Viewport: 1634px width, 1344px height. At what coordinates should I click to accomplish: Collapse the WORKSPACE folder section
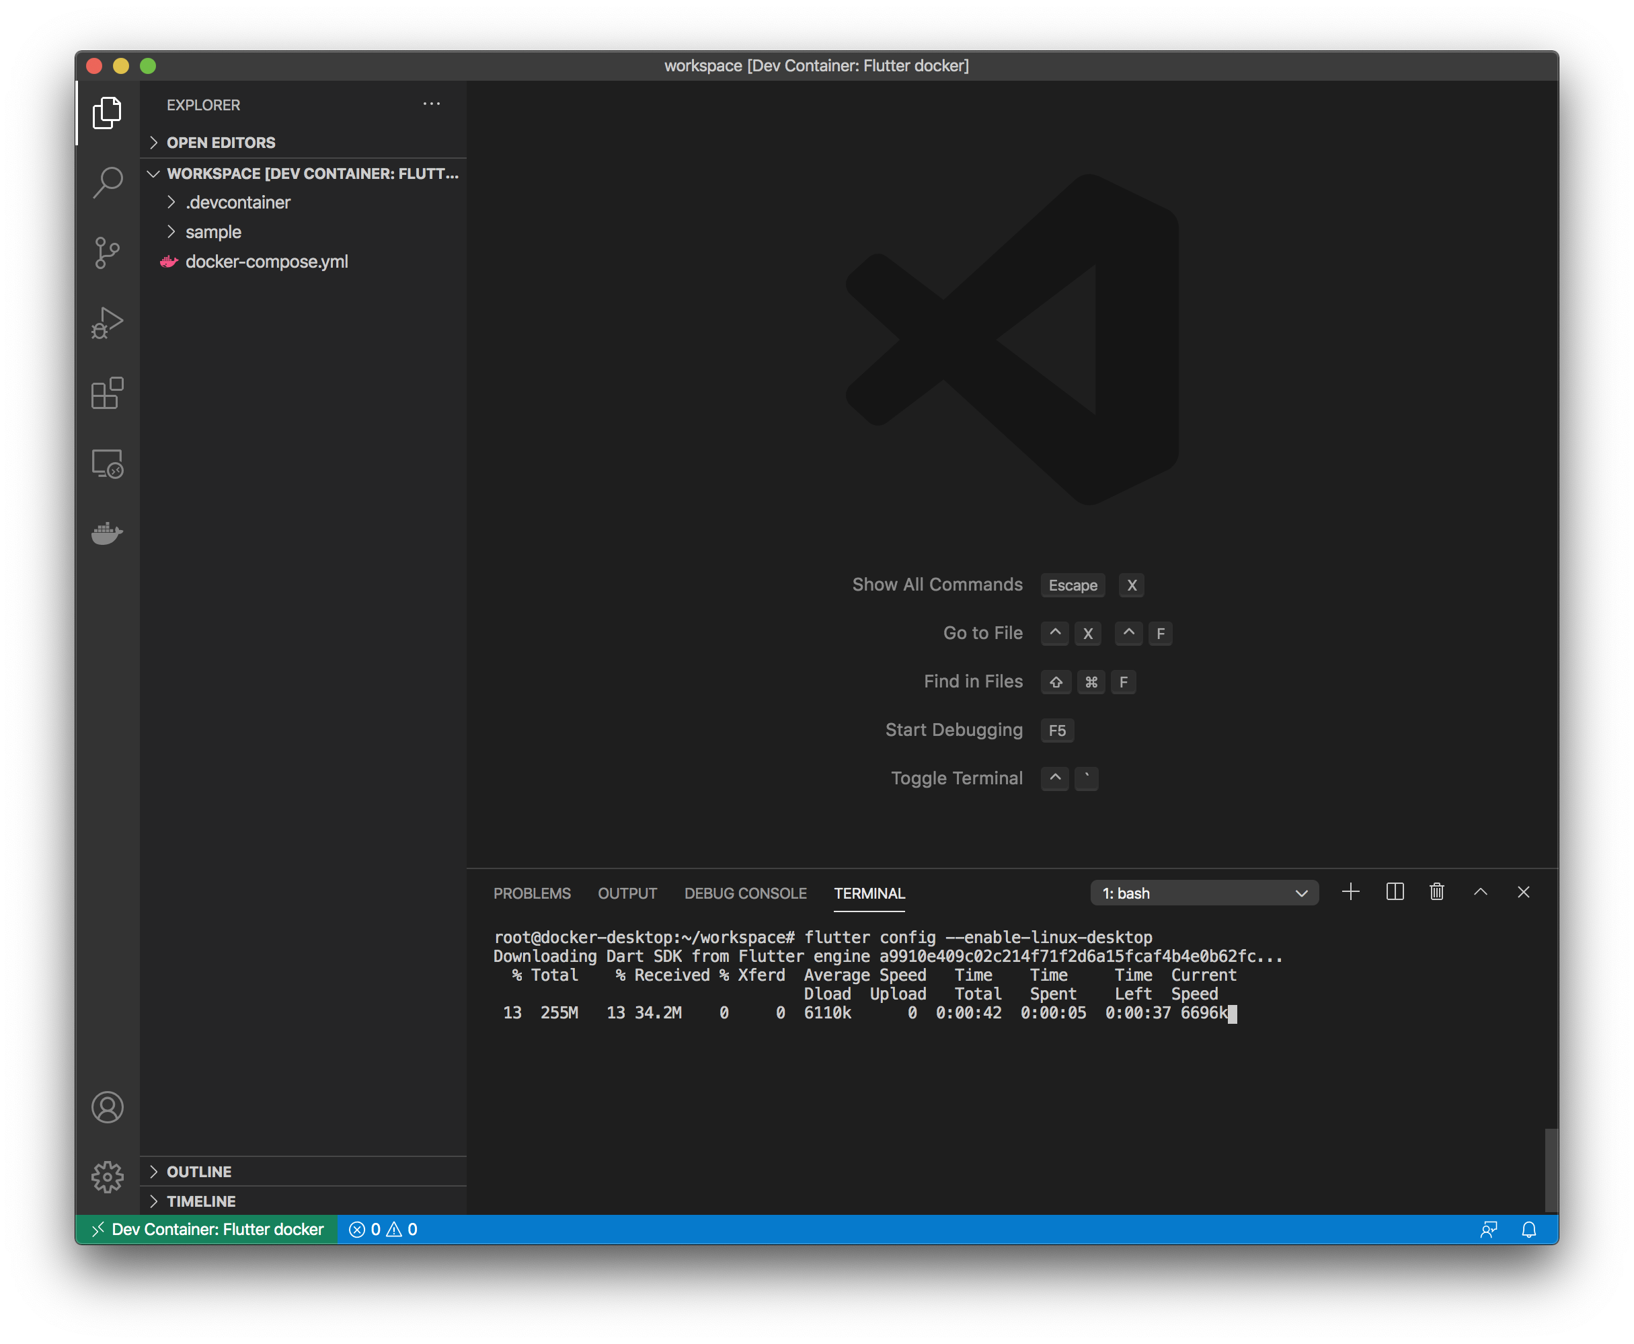point(304,174)
